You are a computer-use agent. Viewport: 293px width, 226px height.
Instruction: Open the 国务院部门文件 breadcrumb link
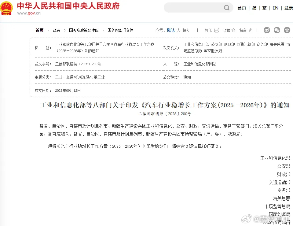click(x=120, y=30)
